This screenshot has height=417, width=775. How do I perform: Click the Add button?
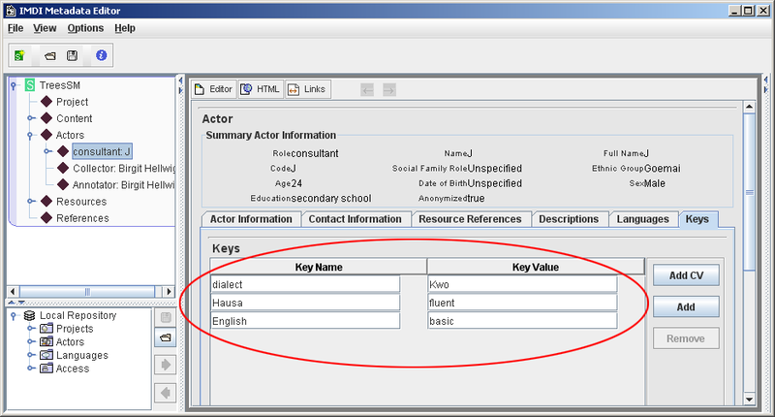click(x=686, y=307)
